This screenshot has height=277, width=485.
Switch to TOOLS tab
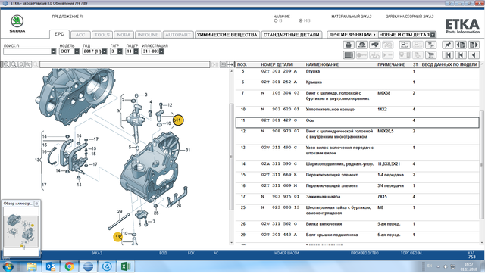click(102, 35)
